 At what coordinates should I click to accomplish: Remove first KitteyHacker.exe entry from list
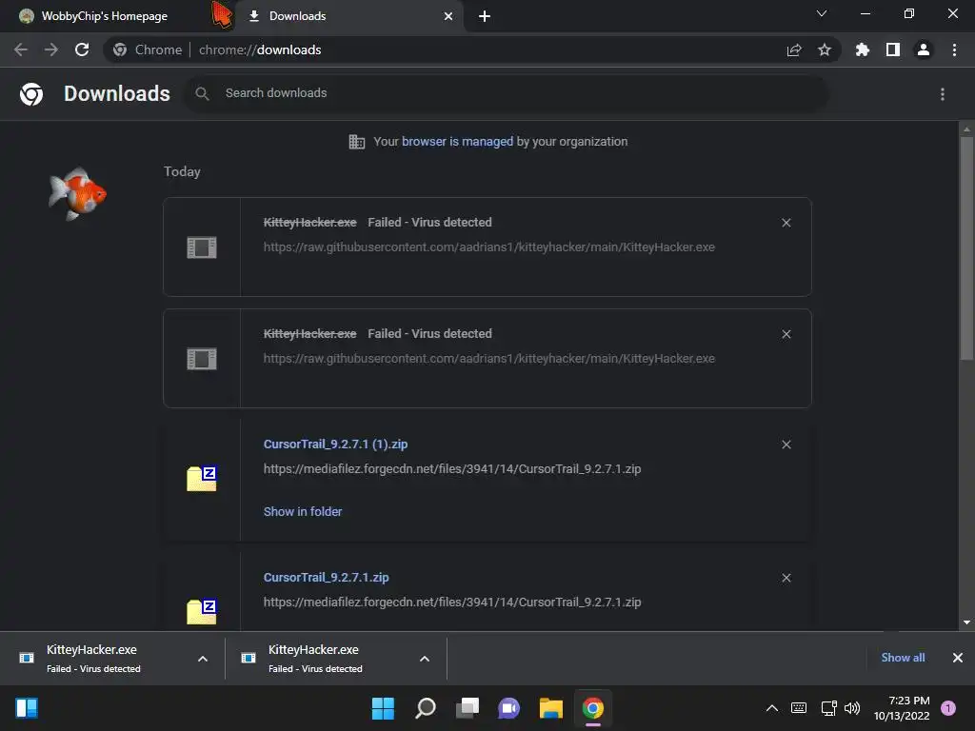pyautogui.click(x=786, y=223)
